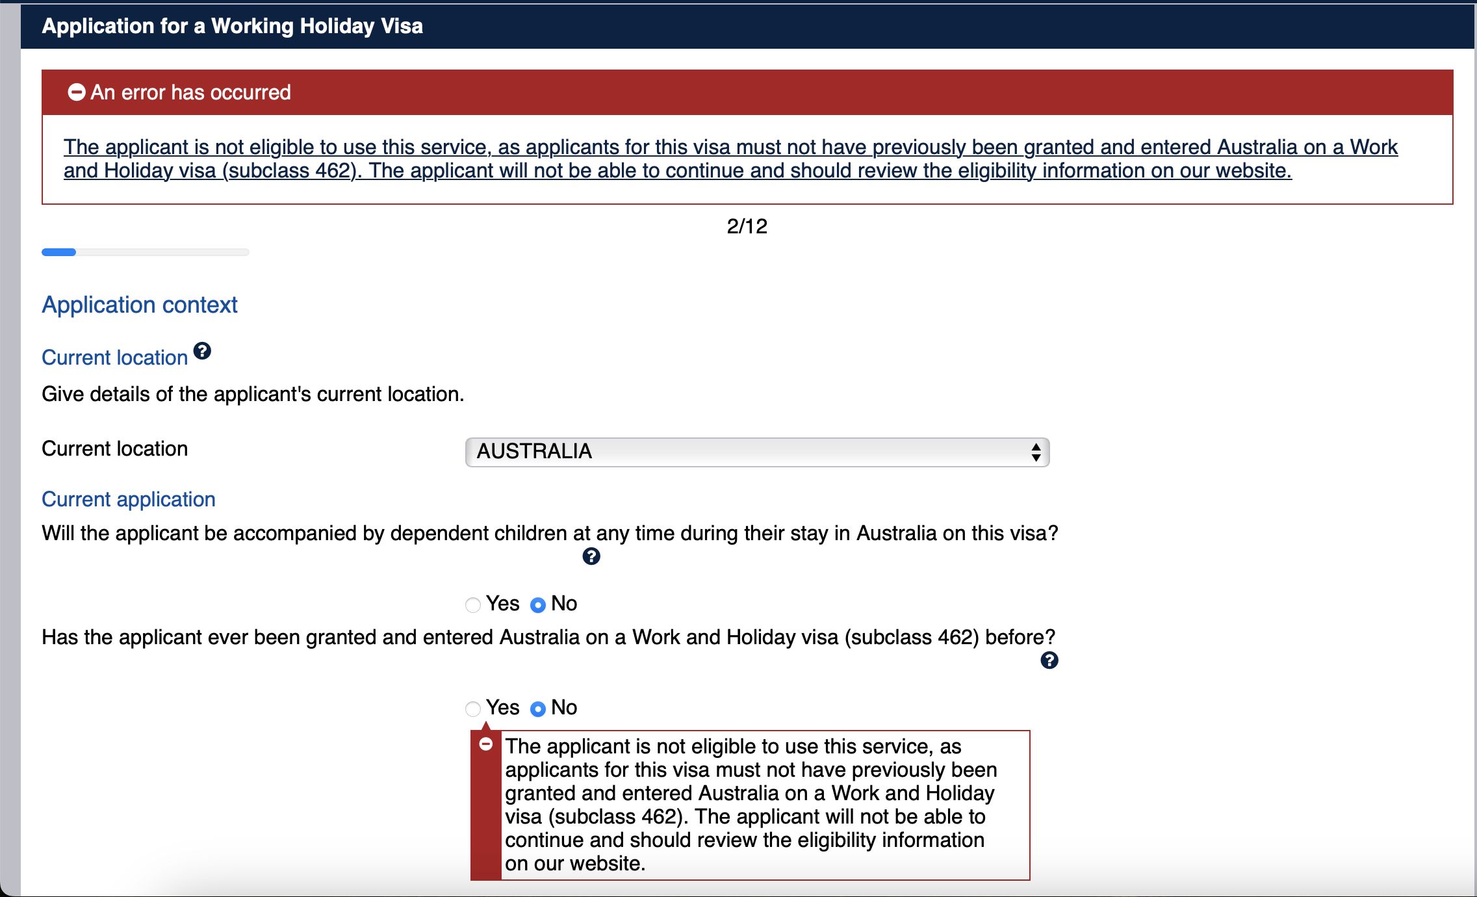The height and width of the screenshot is (897, 1477).
Task: Open the Current location dropdown showing AUSTRALIA
Action: point(757,452)
